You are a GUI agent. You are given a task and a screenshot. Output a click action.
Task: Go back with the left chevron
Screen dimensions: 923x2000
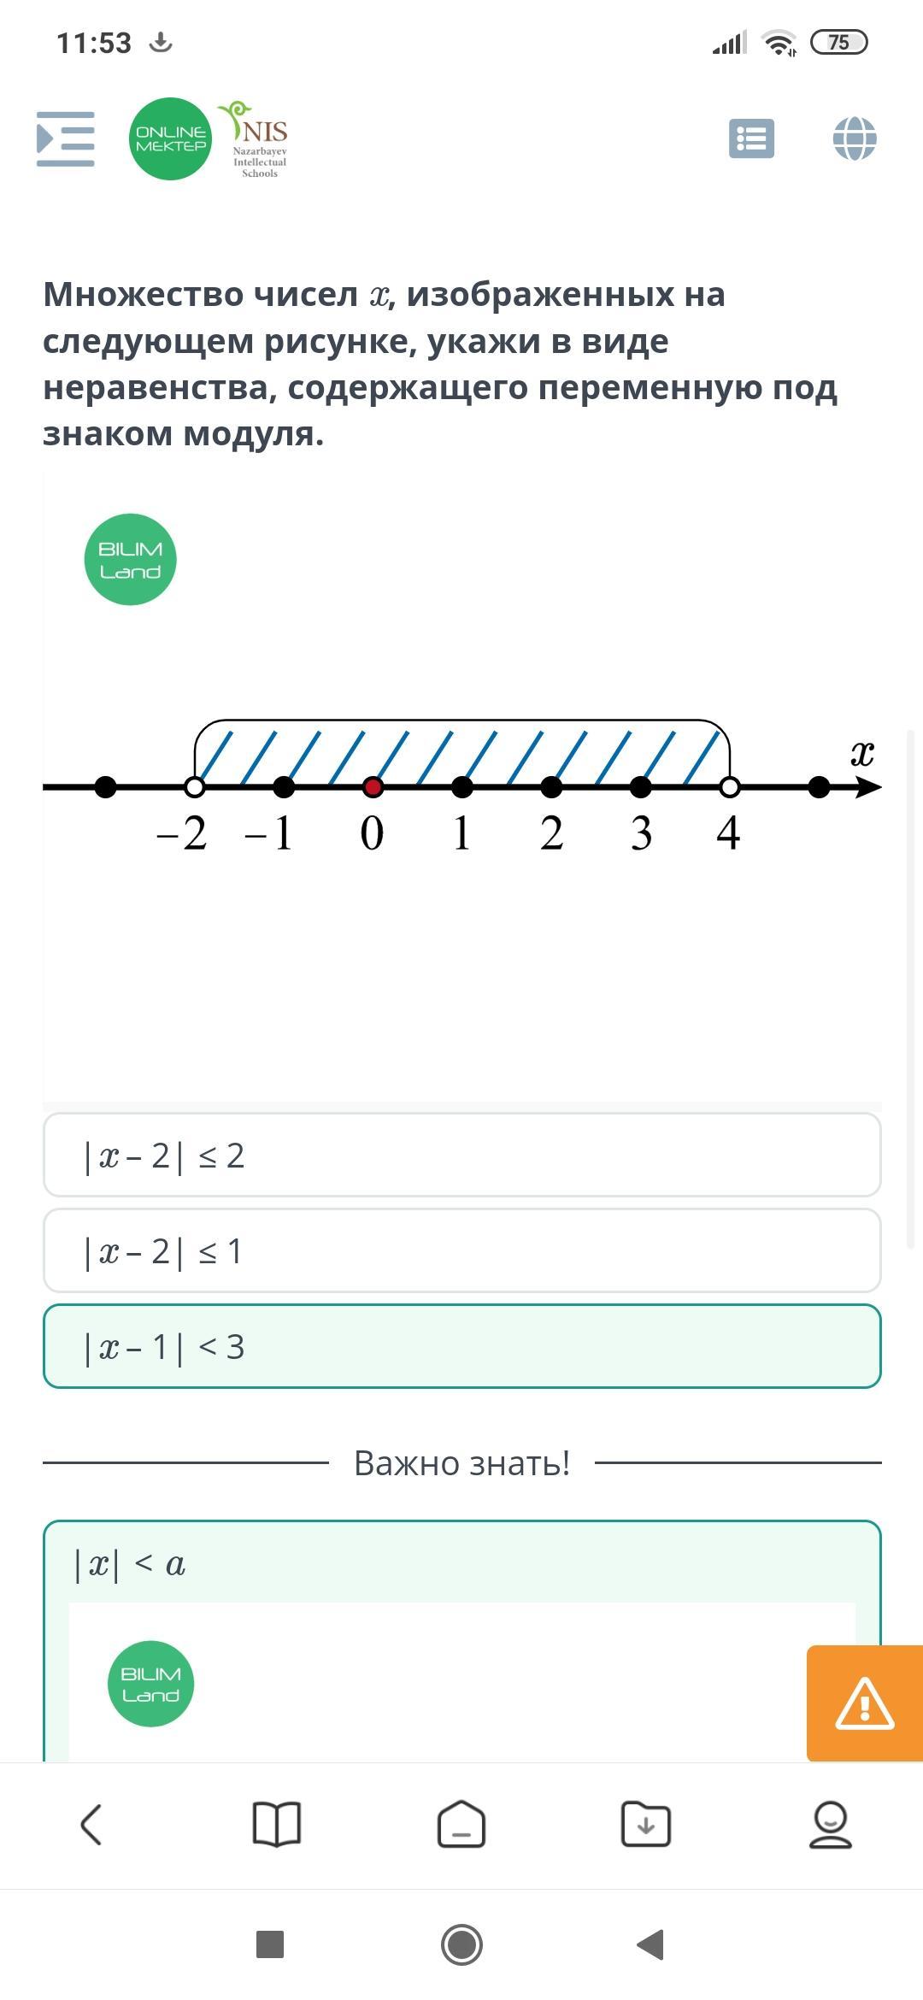(91, 1824)
